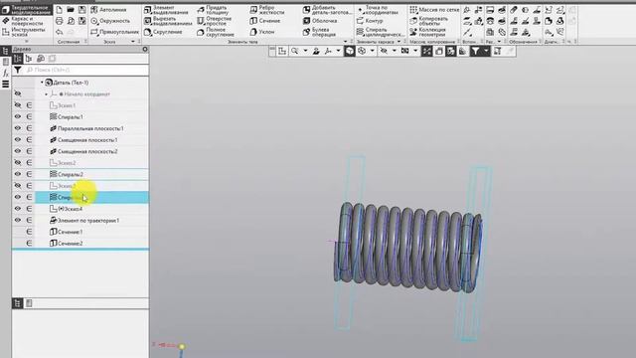Start the Спираль цилиндрическая command
This screenshot has width=636, height=358.
pos(380,32)
